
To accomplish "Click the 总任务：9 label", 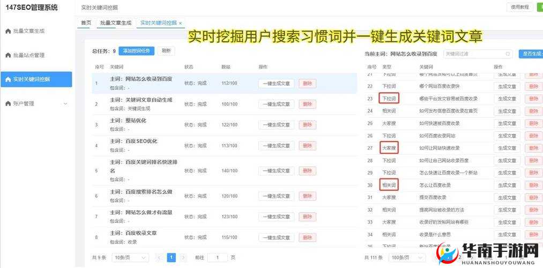I will click(x=104, y=51).
